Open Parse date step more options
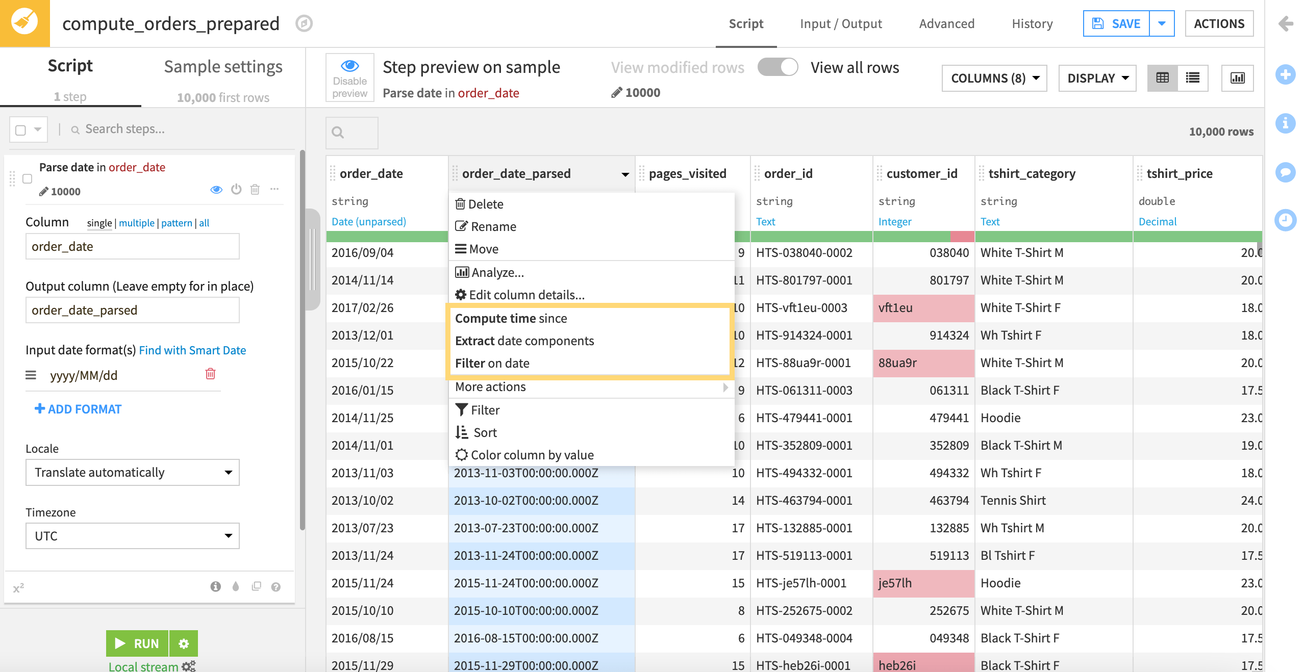Viewport: 1304px width, 672px height. 274,189
